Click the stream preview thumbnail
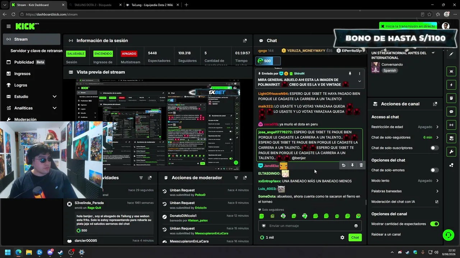460x258 pixels. click(x=158, y=125)
